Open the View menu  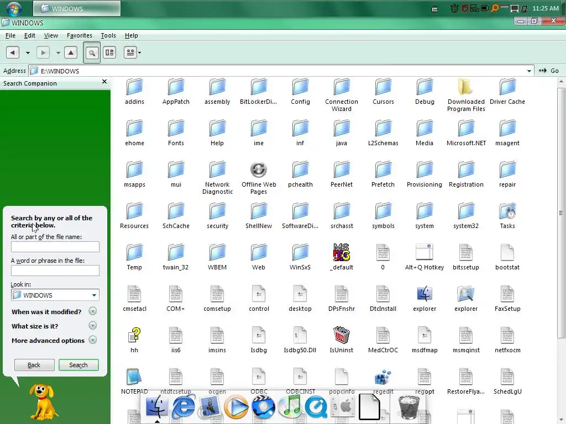[51, 35]
